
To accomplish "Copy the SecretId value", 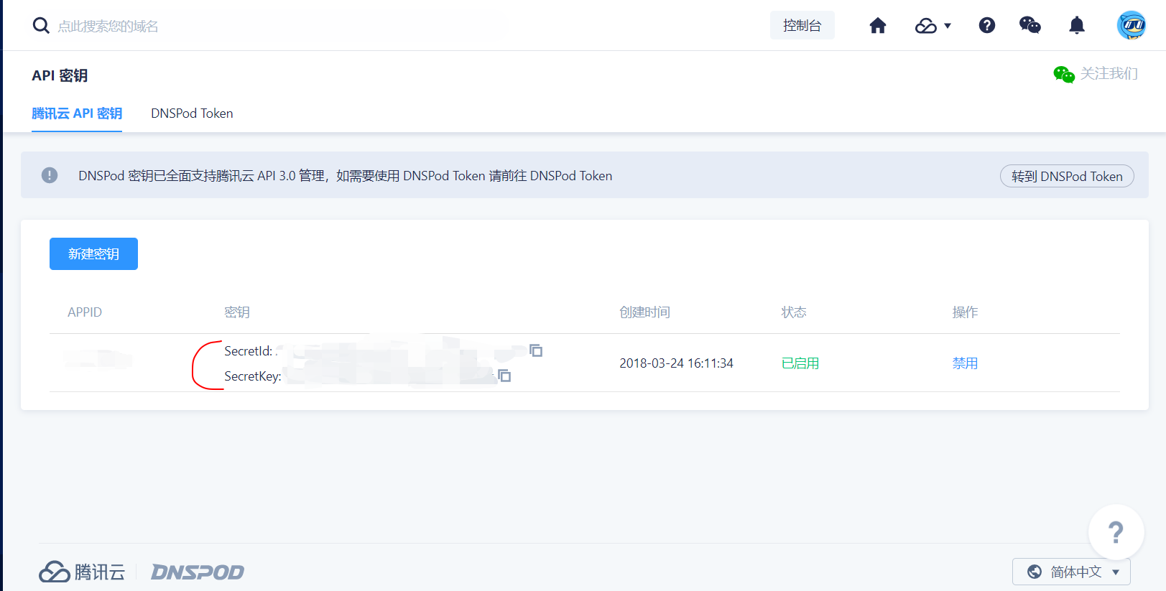I will tap(536, 350).
